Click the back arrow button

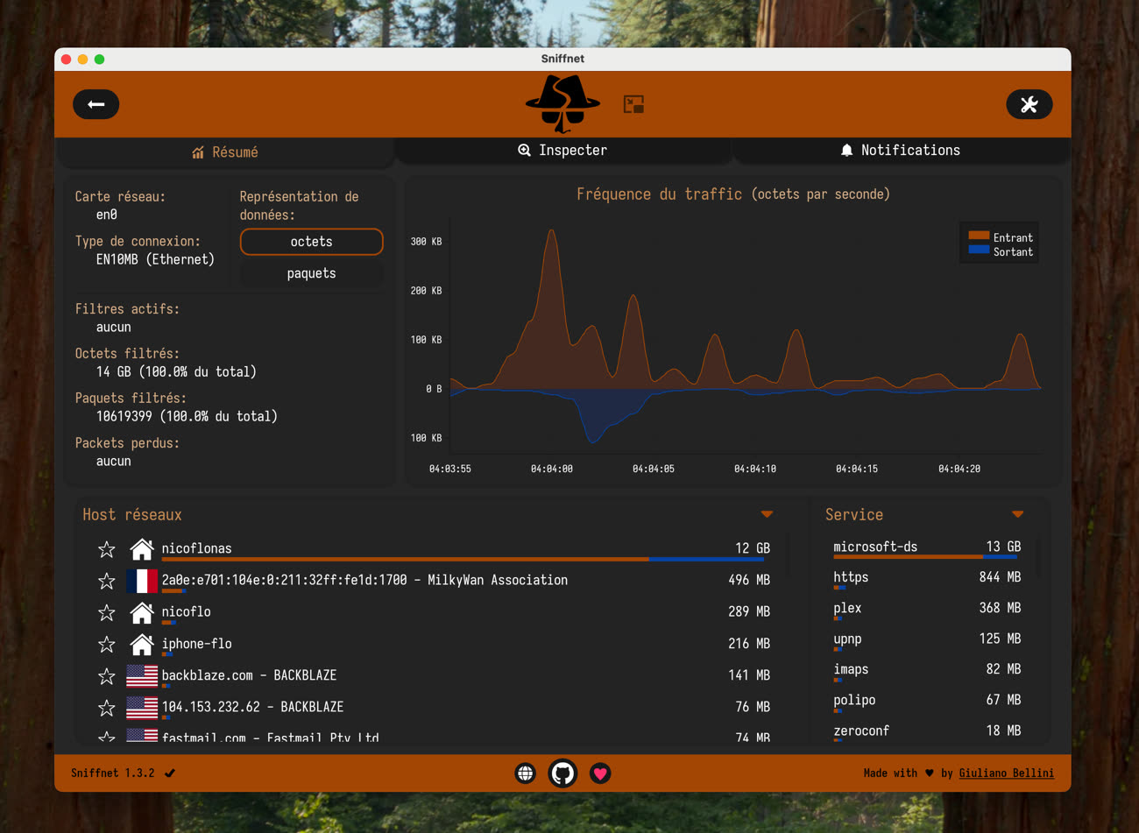point(96,103)
